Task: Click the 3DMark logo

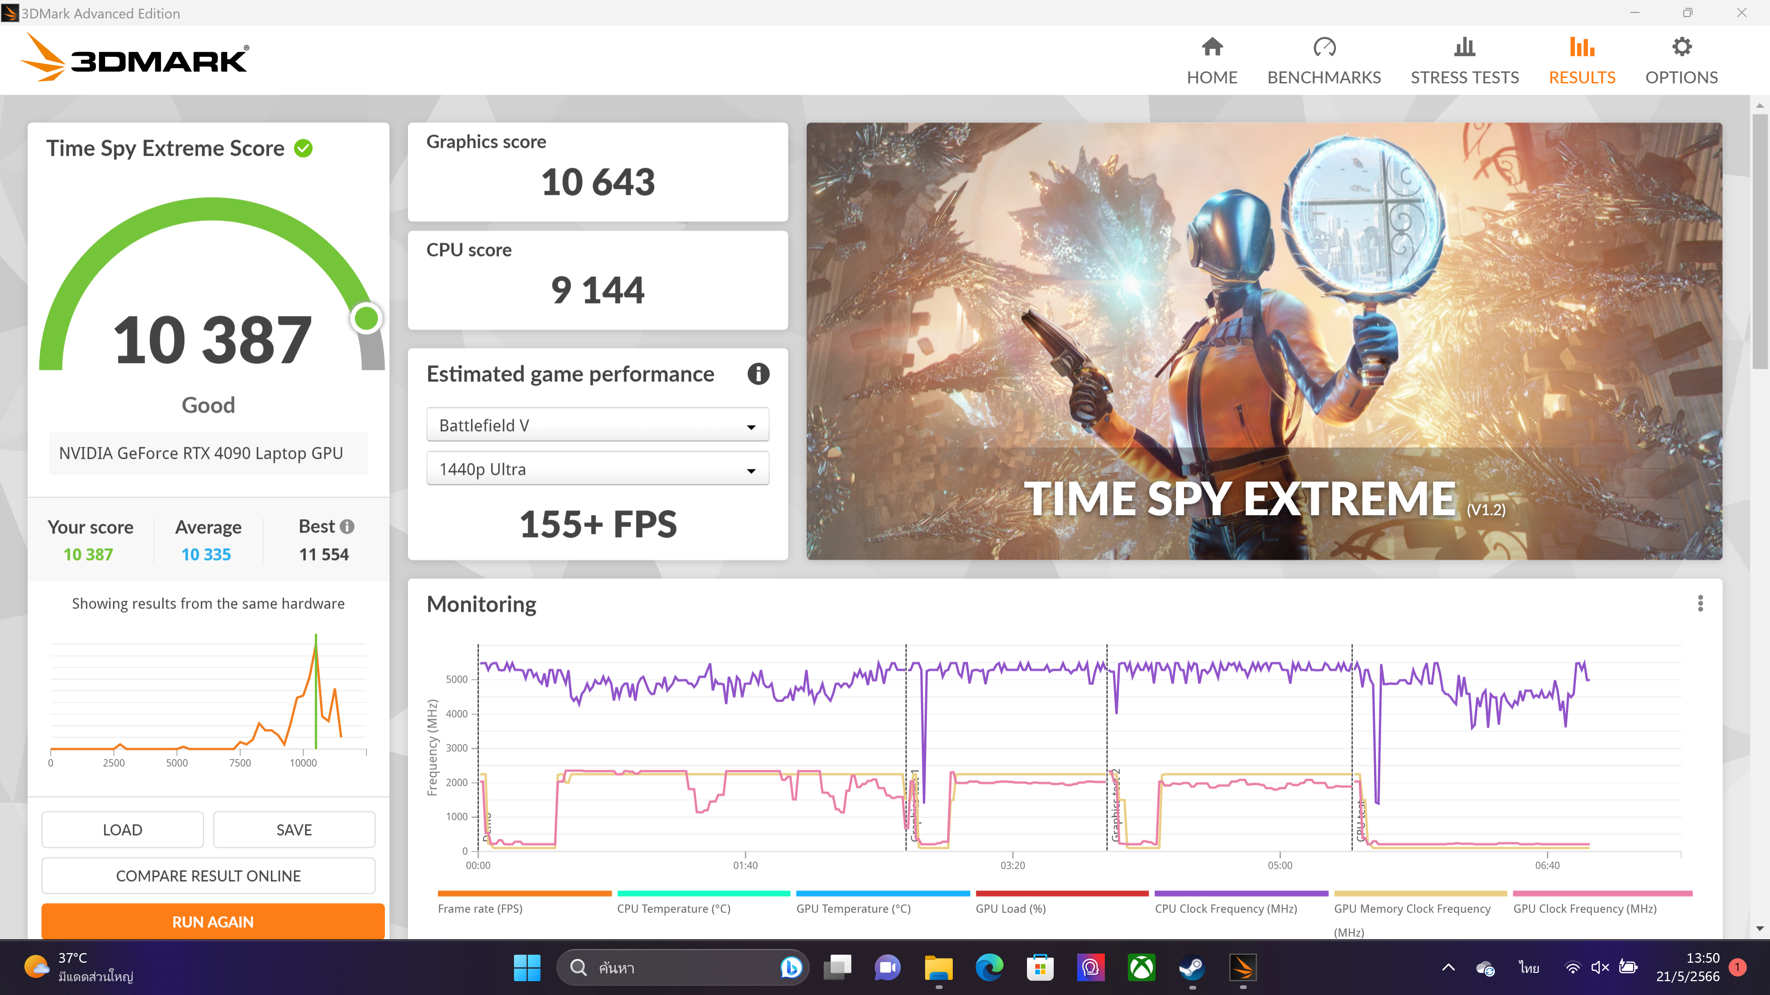Action: pos(136,58)
